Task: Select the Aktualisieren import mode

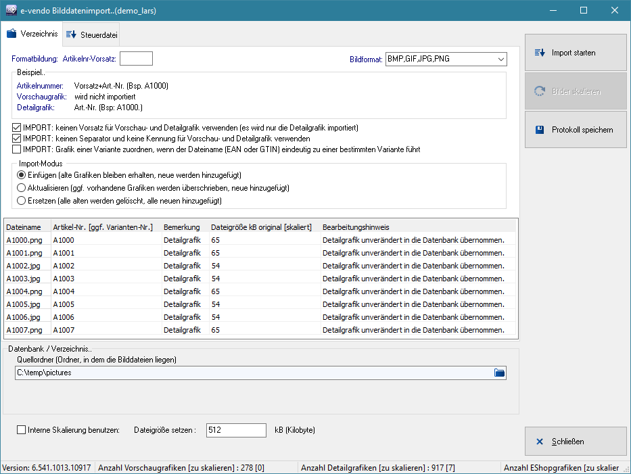Action: [22, 188]
